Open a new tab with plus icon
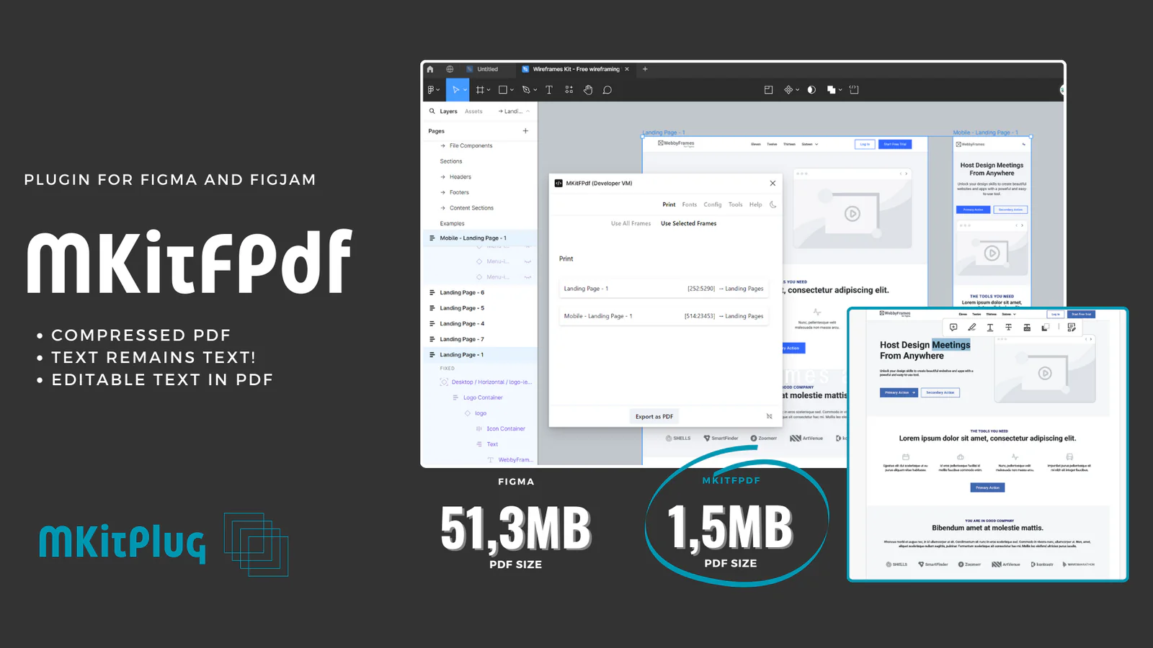Image resolution: width=1153 pixels, height=648 pixels. coord(645,69)
